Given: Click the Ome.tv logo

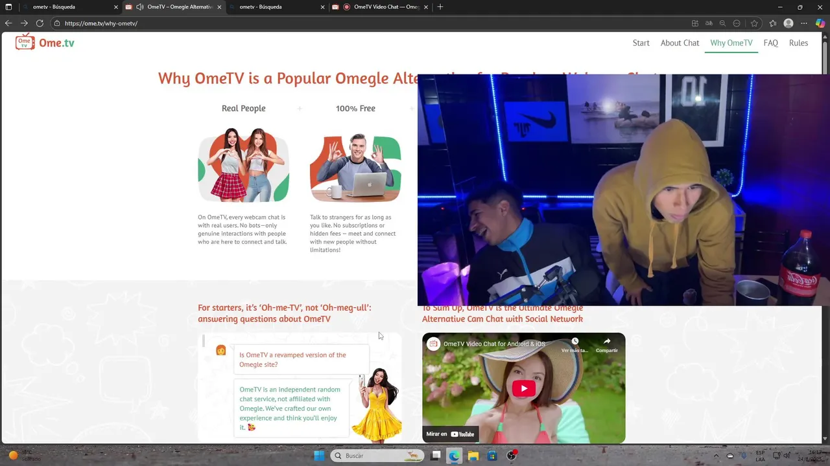Looking at the screenshot, I should point(45,43).
